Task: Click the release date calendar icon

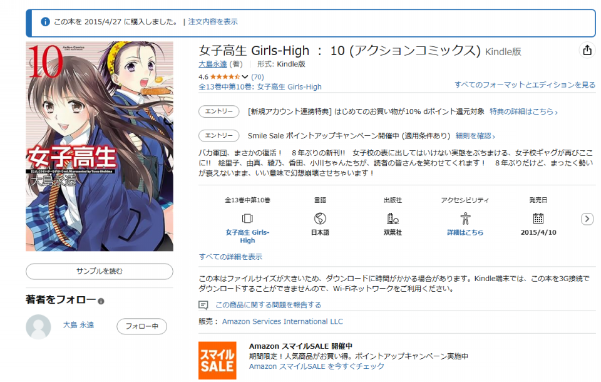Action: click(x=538, y=219)
